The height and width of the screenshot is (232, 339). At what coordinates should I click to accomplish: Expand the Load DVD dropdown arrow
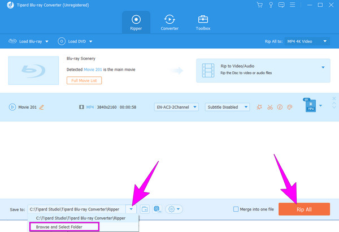pos(91,41)
